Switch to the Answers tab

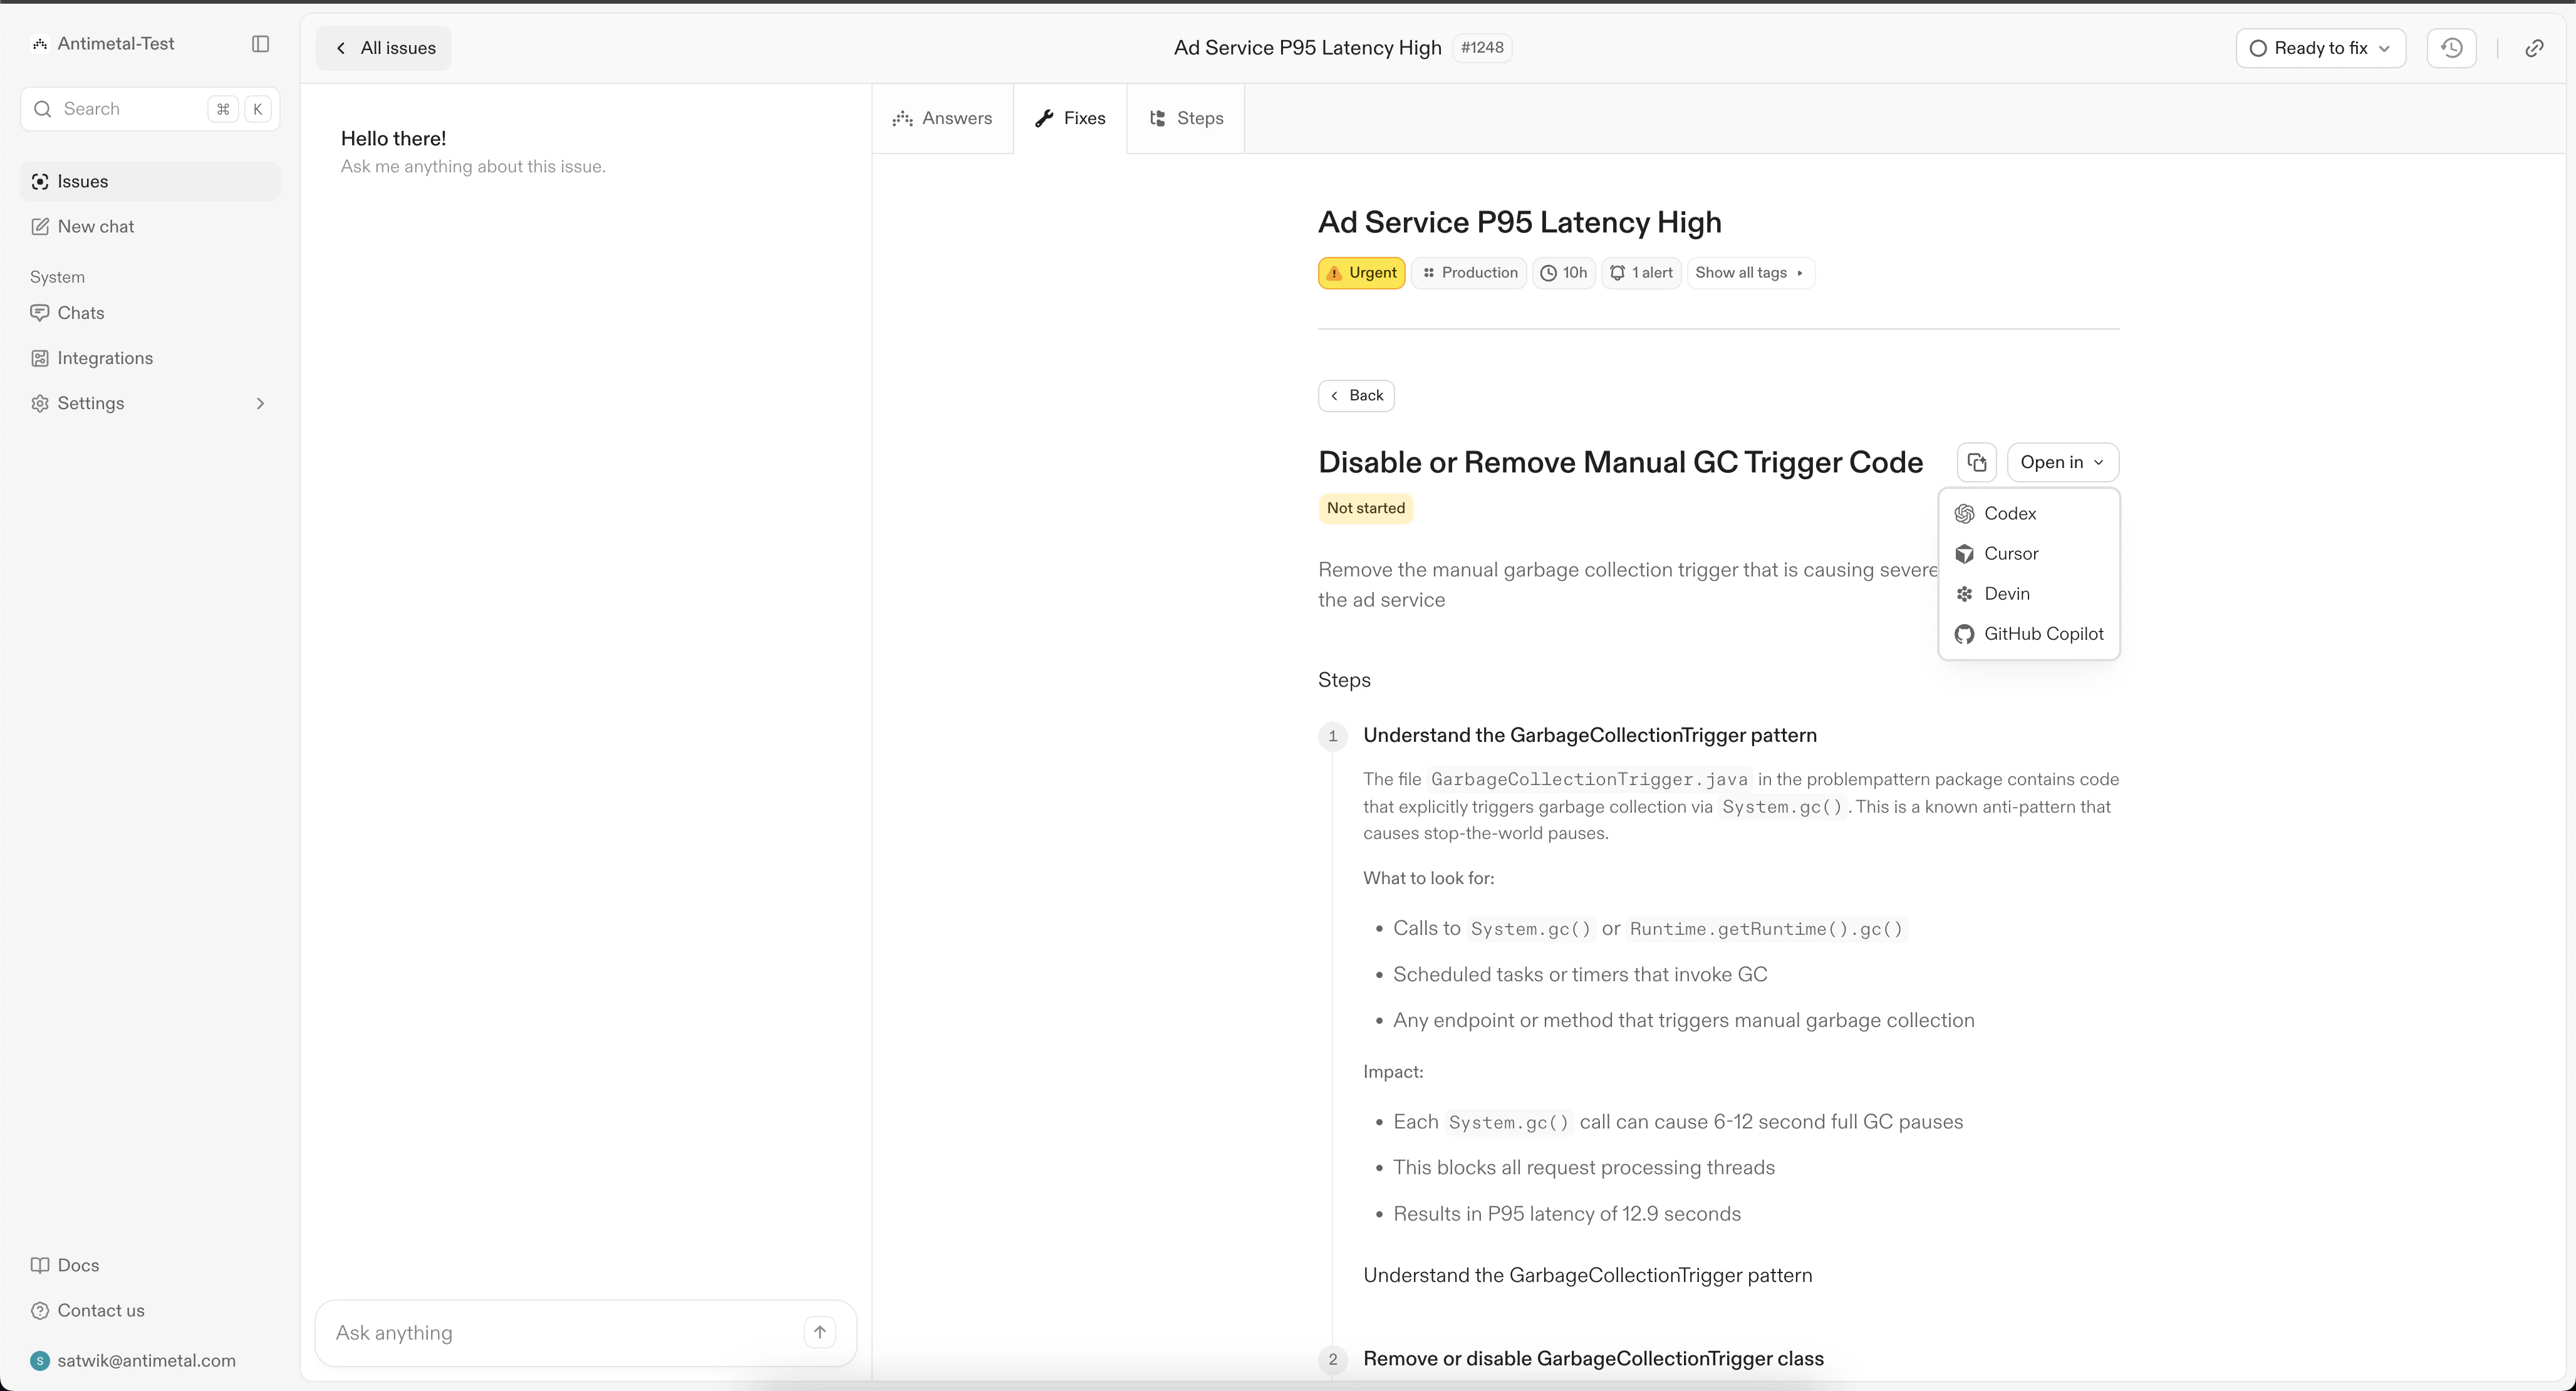point(942,118)
